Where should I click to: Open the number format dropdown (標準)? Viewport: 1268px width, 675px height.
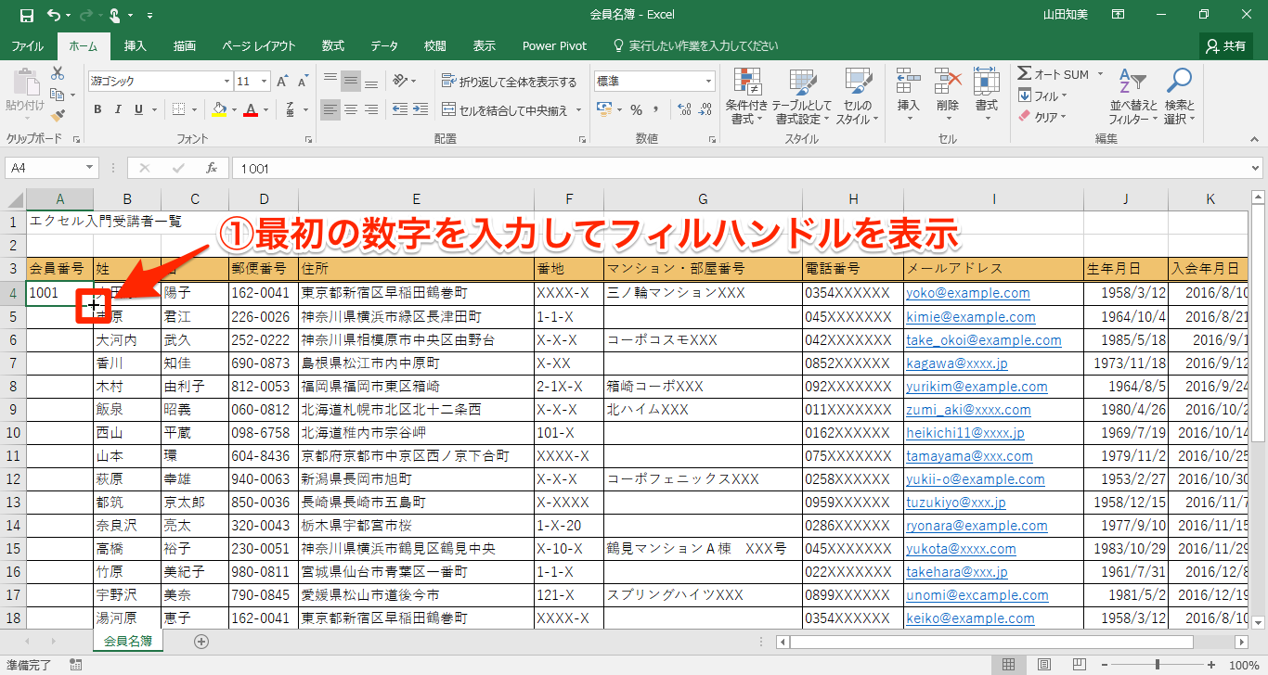pyautogui.click(x=709, y=82)
